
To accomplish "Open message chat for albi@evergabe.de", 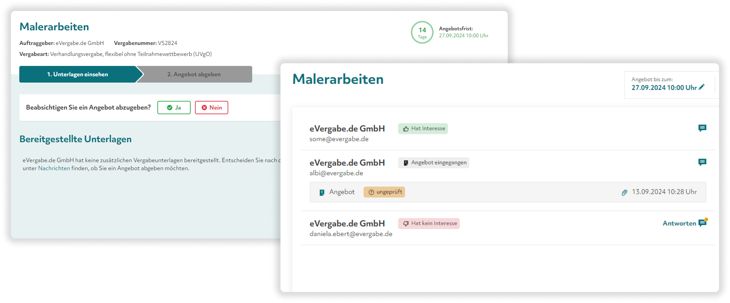I will pyautogui.click(x=702, y=162).
